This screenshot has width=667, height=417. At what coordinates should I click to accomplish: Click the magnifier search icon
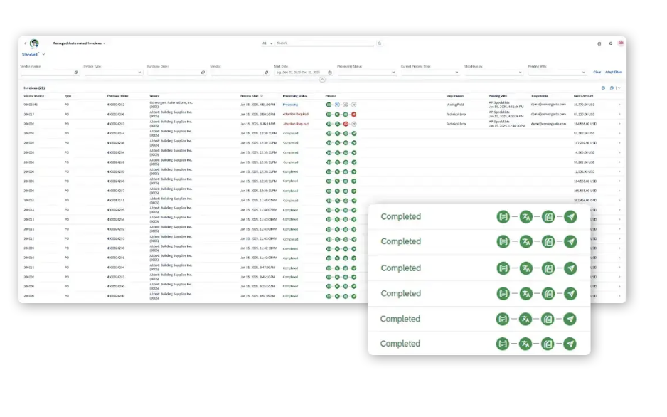pos(380,43)
